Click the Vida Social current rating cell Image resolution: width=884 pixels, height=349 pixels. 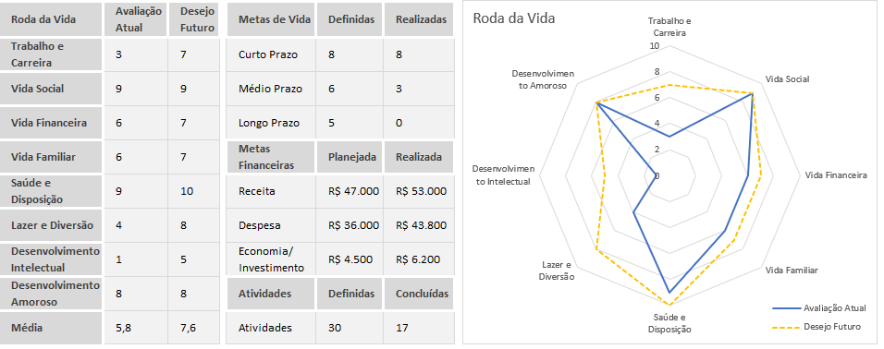pos(136,89)
